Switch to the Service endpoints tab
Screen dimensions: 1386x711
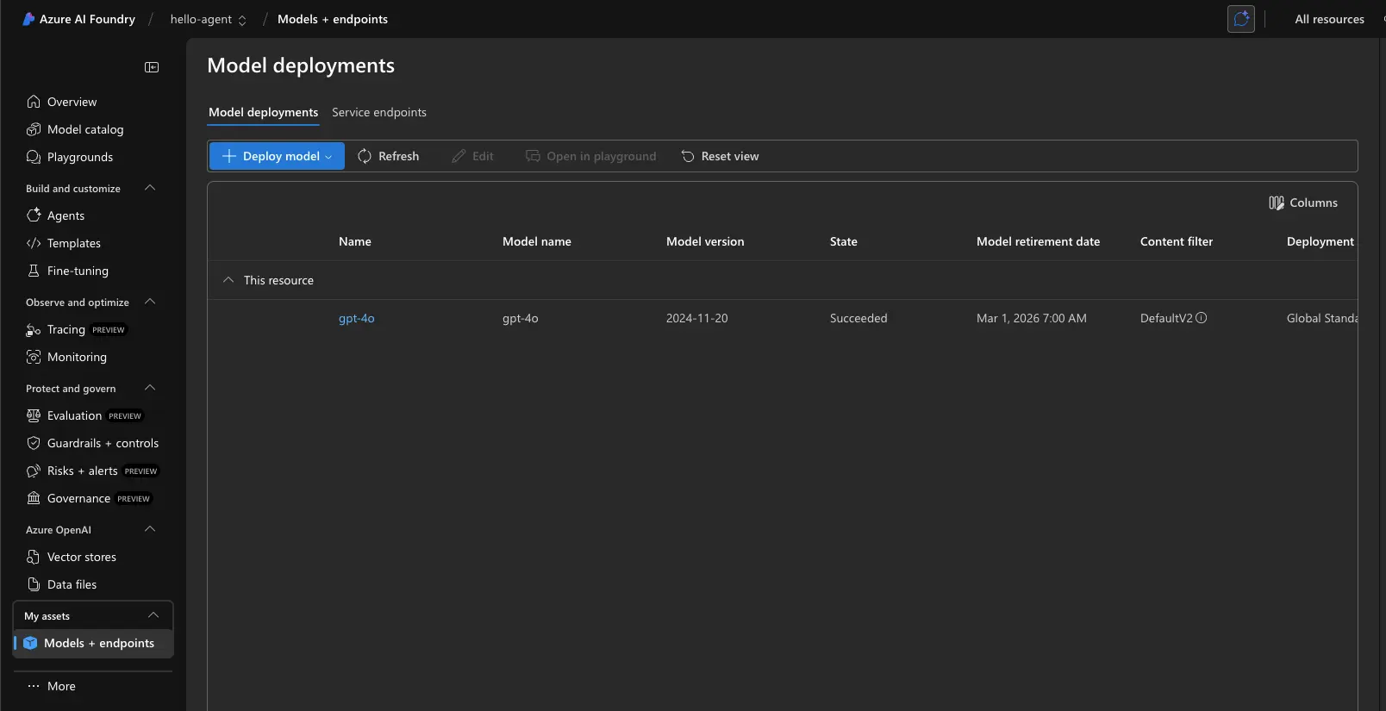pos(379,112)
